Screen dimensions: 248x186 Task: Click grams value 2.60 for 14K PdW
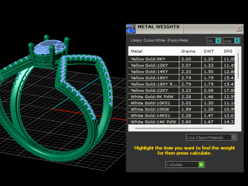click(186, 122)
